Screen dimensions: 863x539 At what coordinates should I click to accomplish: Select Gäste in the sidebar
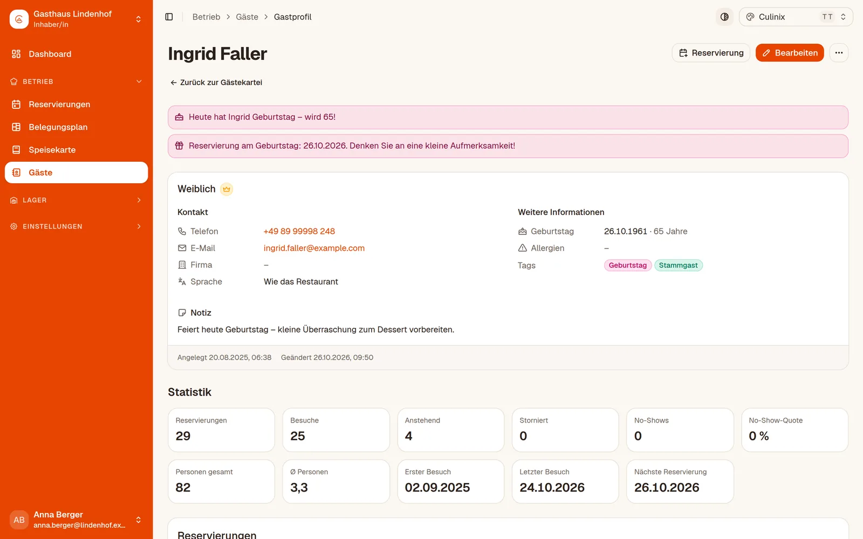[x=76, y=172]
